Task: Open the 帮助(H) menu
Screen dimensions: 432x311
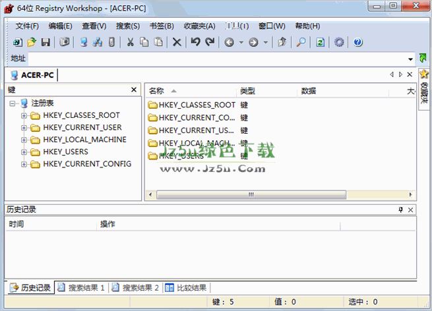Action: point(307,26)
